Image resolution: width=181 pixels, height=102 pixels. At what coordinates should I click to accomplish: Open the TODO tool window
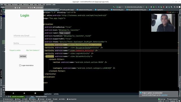(25, 99)
